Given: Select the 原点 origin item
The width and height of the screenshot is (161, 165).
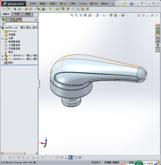Looking at the screenshot, I should tap(11, 52).
